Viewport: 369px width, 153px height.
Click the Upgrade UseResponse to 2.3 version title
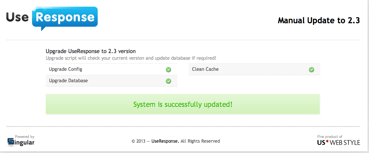click(x=91, y=51)
